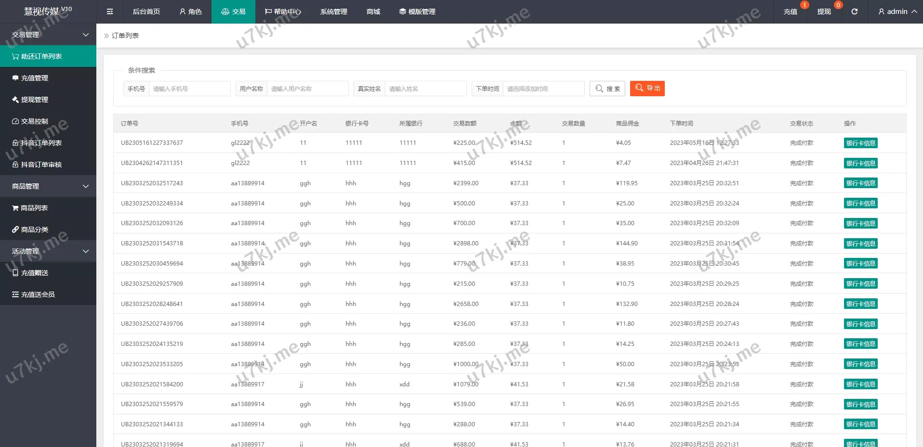Open the admin user dropdown
This screenshot has height=447, width=923.
(x=897, y=12)
